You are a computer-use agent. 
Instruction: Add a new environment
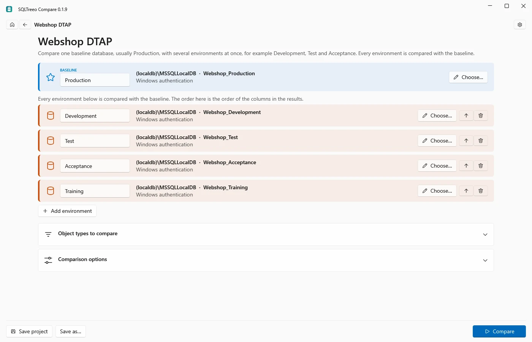(x=67, y=211)
